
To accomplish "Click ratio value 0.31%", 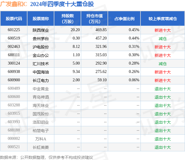I will (x=134, y=47).
